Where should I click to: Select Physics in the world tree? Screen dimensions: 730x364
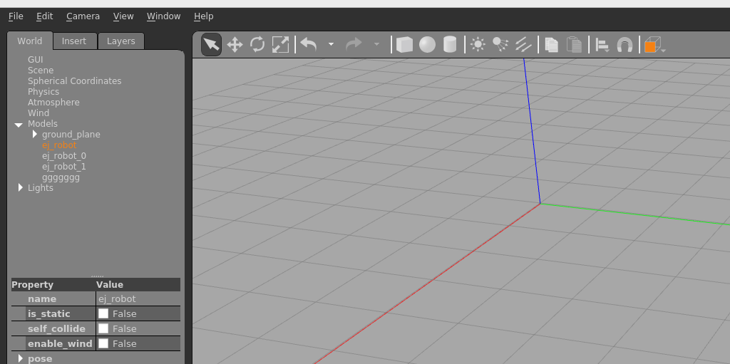(43, 92)
